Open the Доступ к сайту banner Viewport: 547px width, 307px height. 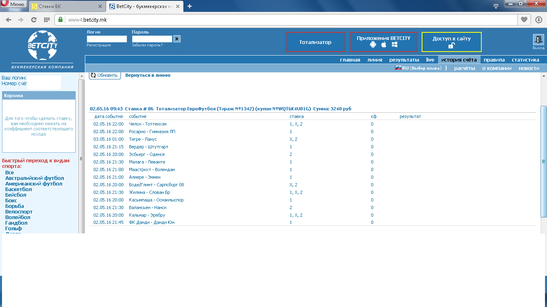452,42
